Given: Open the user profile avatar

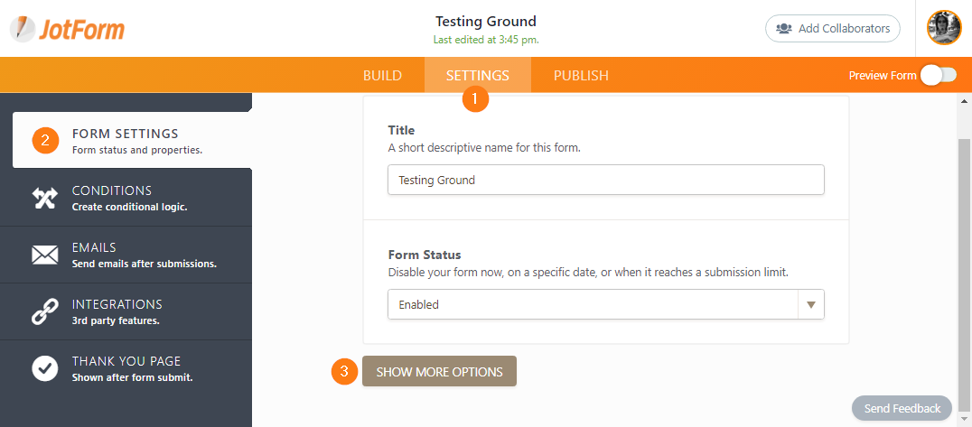Looking at the screenshot, I should pos(944,28).
